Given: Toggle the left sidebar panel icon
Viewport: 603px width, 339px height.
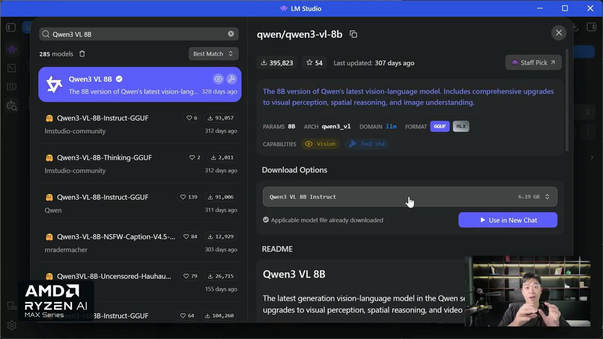Looking at the screenshot, I should coord(11,28).
